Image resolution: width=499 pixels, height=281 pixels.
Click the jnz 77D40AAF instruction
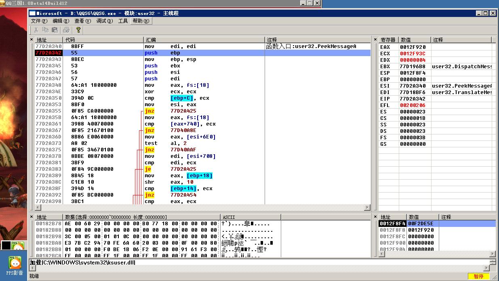170,150
